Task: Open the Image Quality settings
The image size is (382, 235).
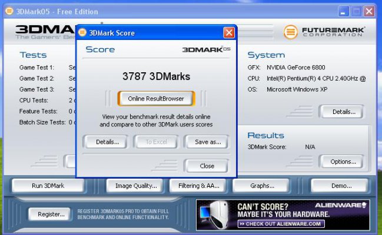Action: pyautogui.click(x=136, y=186)
